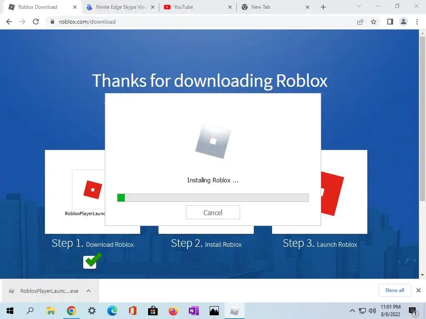Bookmark this page with star
426x319 pixels.
pos(374,22)
